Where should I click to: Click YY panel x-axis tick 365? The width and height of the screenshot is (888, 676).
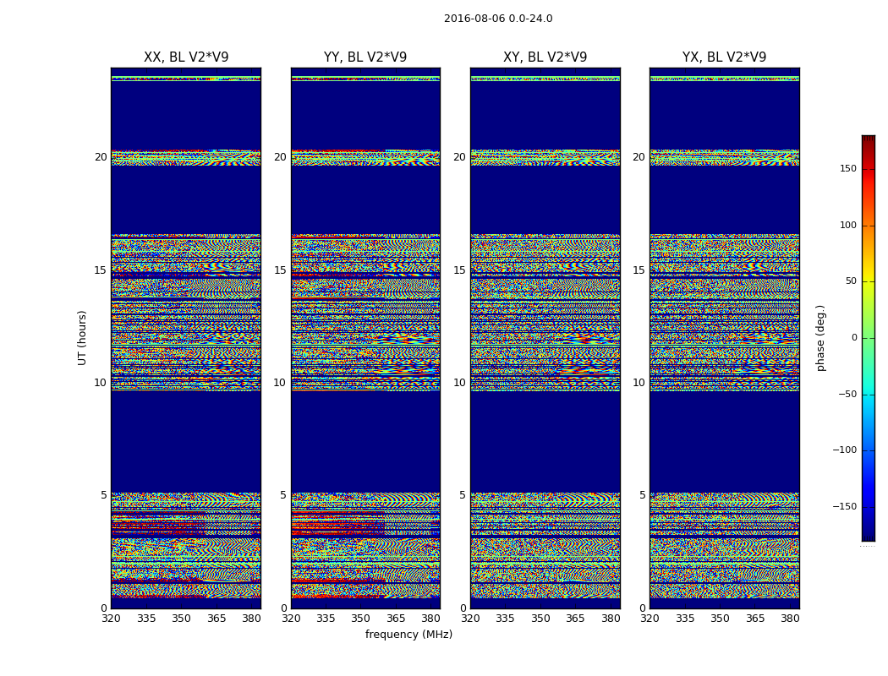396,619
